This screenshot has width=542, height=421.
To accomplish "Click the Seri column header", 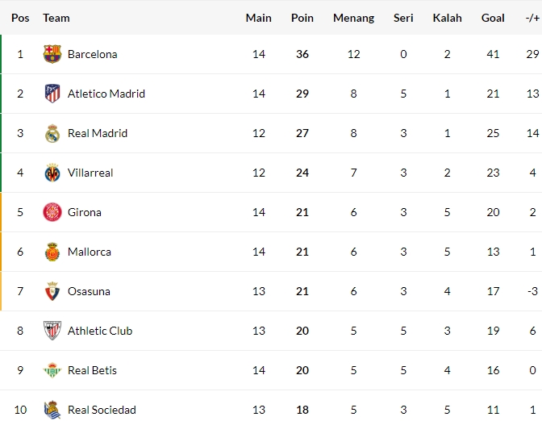I will click(x=403, y=18).
